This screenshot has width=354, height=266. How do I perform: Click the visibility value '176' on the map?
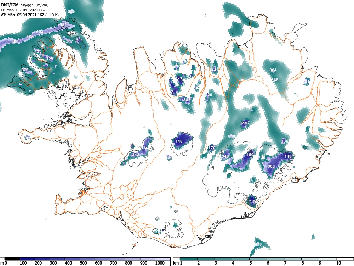pos(212,148)
